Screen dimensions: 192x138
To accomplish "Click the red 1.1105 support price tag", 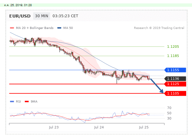I will tap(175, 93).
